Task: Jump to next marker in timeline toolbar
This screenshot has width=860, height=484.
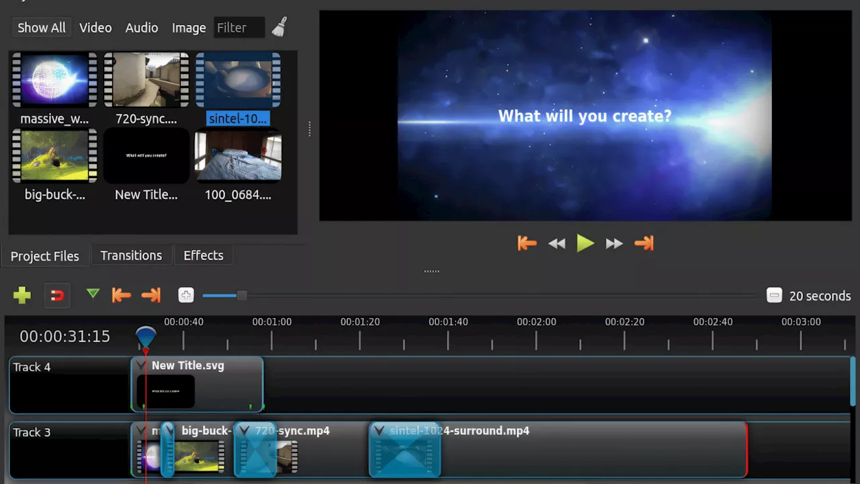Action: 151,295
